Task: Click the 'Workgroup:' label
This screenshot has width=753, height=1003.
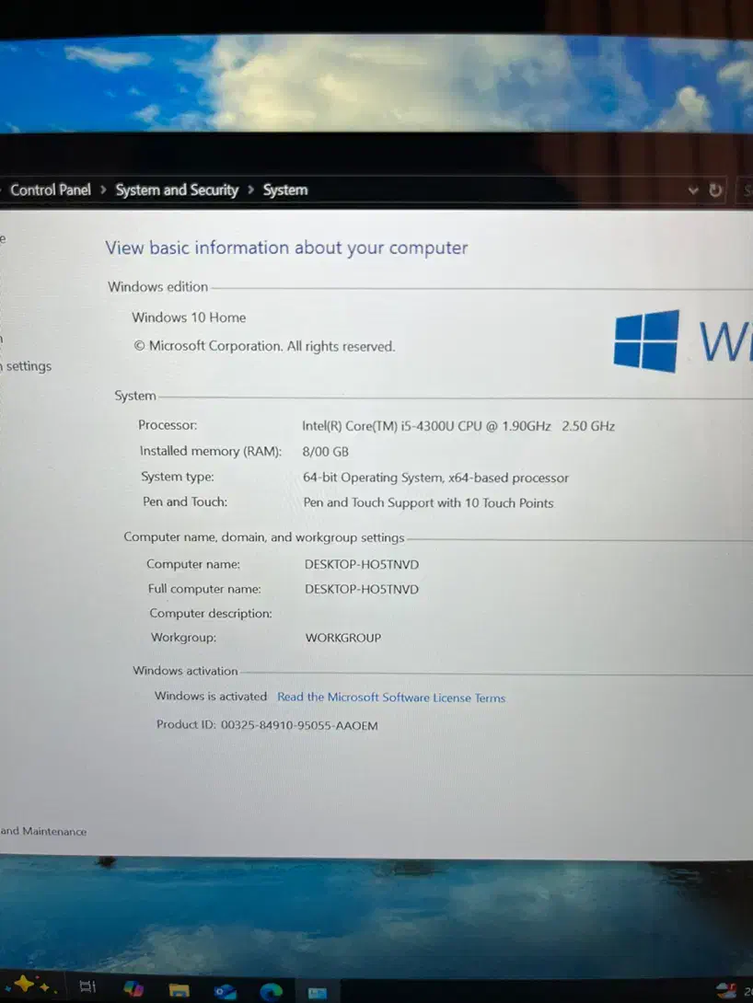Action: pyautogui.click(x=183, y=638)
